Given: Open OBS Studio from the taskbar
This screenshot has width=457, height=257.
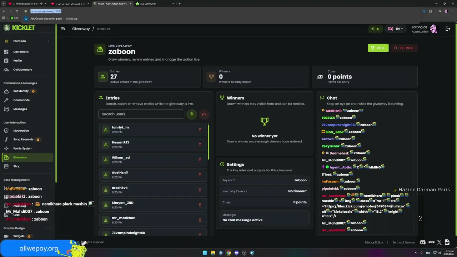Looking at the screenshot, I should point(244,253).
